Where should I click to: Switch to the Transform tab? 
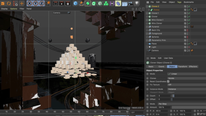pyautogui.click(x=183, y=67)
